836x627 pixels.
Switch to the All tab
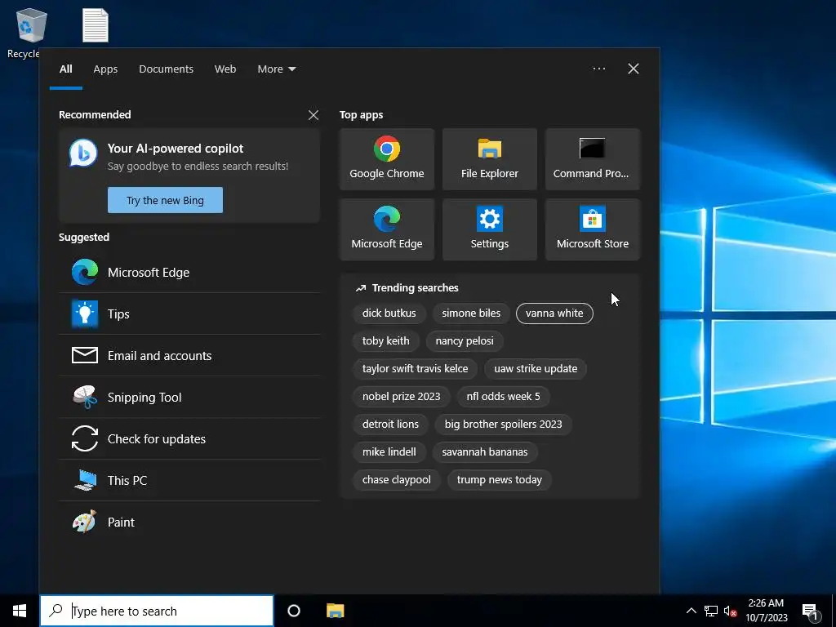(x=65, y=69)
